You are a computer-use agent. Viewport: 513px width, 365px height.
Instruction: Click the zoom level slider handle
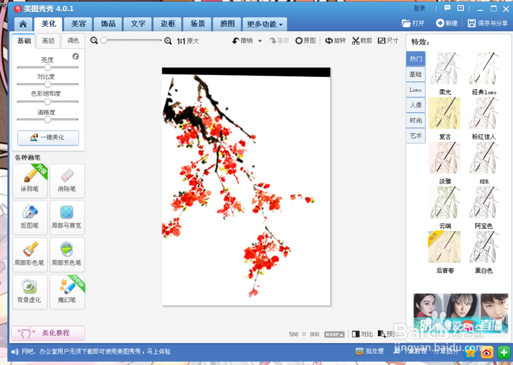point(104,40)
